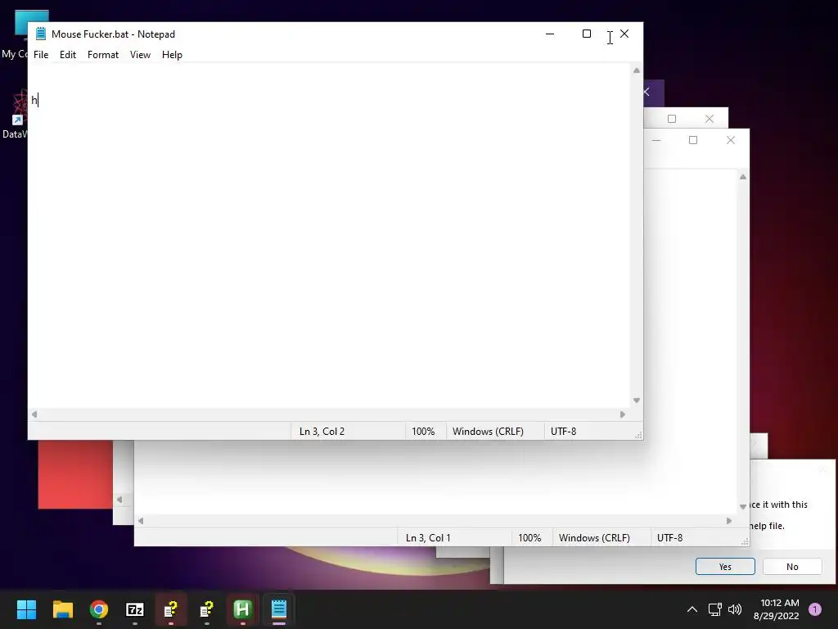838x629 pixels.
Task: Open the clock and date display
Action: tap(777, 609)
